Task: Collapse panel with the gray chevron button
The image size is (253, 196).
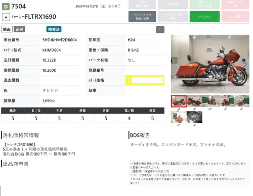Action: coord(160,30)
